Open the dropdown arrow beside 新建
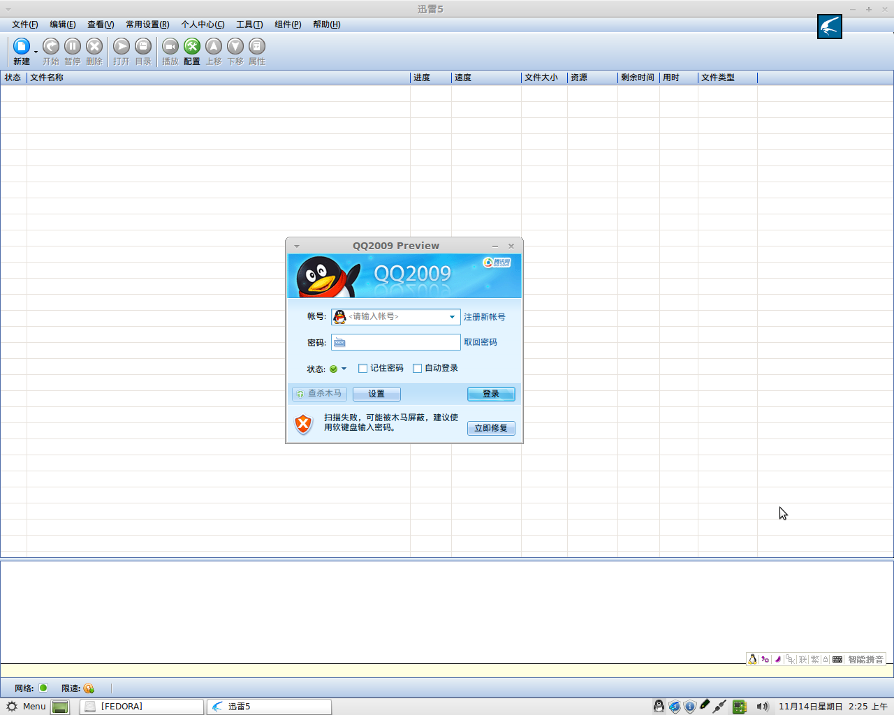894x715 pixels. coord(36,52)
